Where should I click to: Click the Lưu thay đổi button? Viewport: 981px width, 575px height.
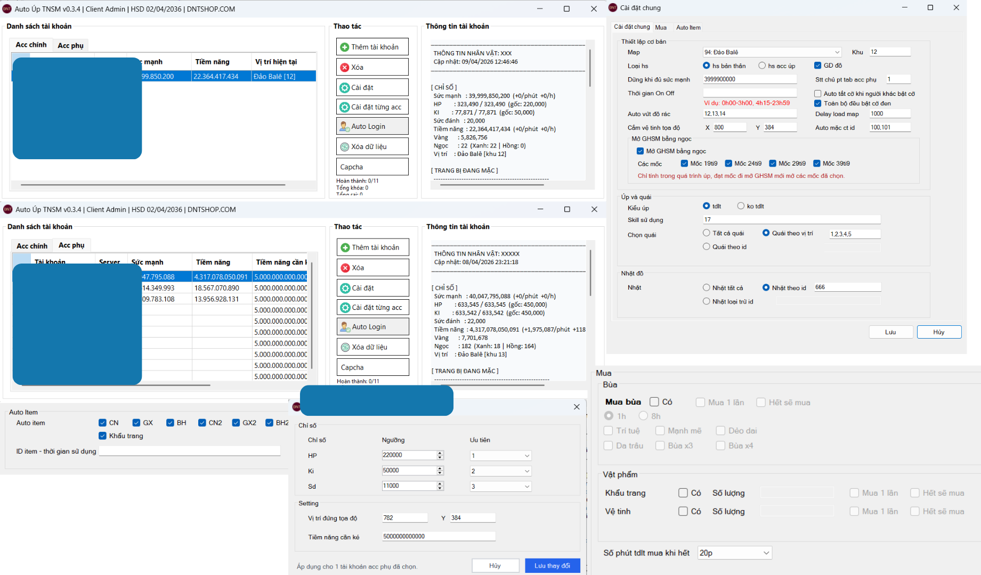(552, 565)
